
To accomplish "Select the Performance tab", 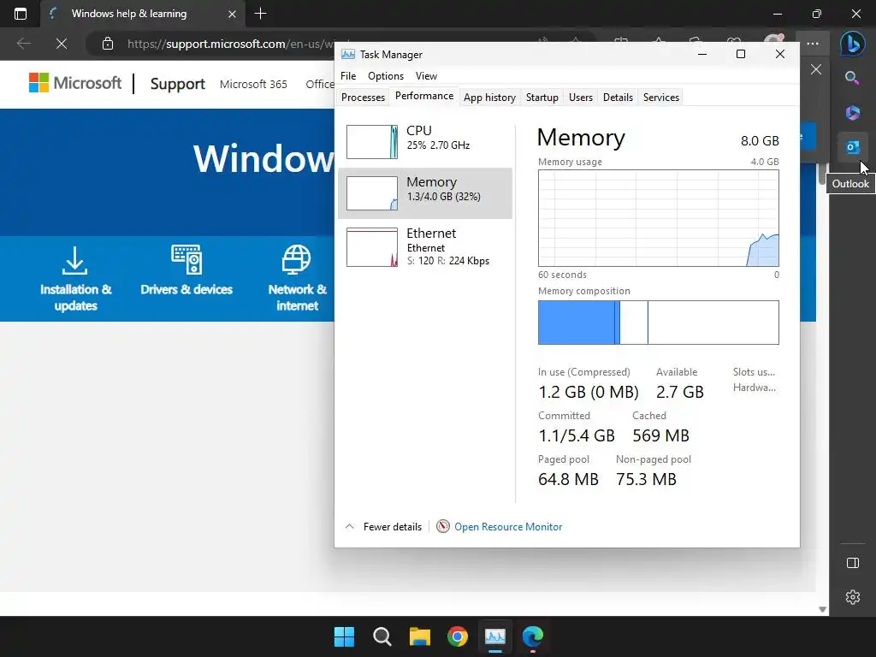I will pyautogui.click(x=424, y=96).
